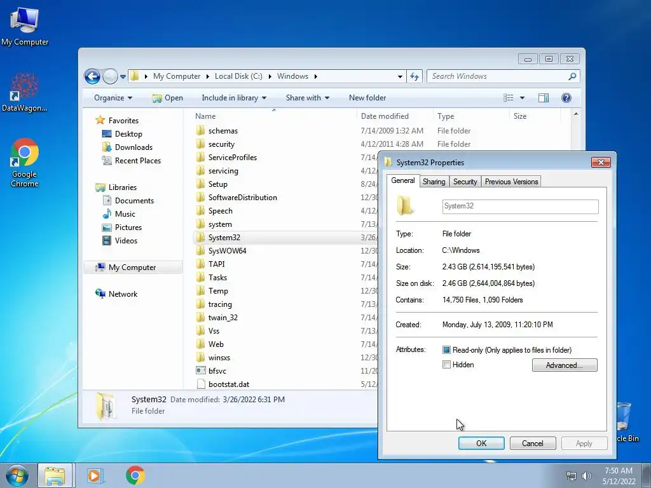Select the ServiceProfiles folder
The height and width of the screenshot is (488, 651).
(233, 158)
